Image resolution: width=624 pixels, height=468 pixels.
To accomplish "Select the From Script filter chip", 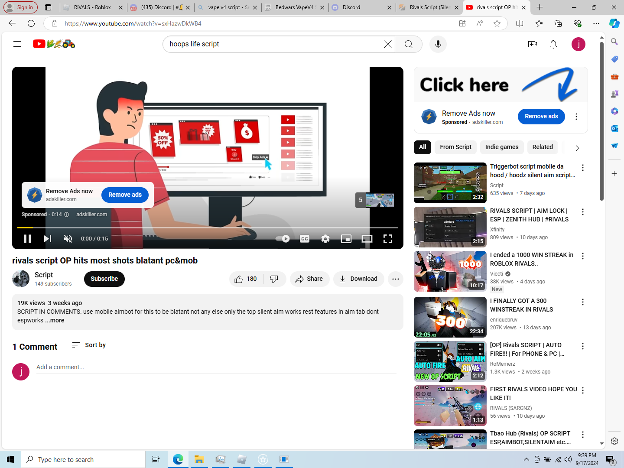I will (x=455, y=147).
